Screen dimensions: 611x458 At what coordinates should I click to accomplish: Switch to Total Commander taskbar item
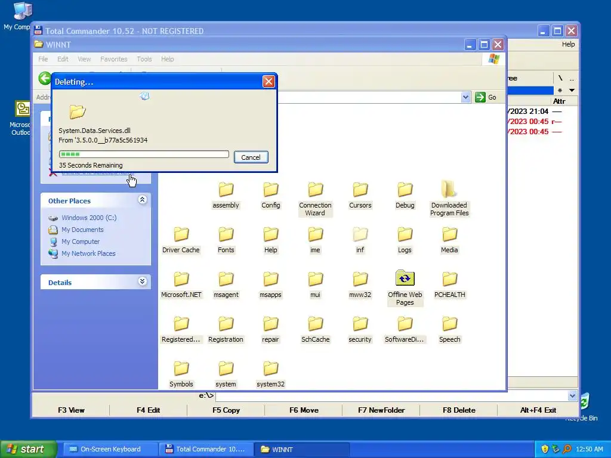205,449
